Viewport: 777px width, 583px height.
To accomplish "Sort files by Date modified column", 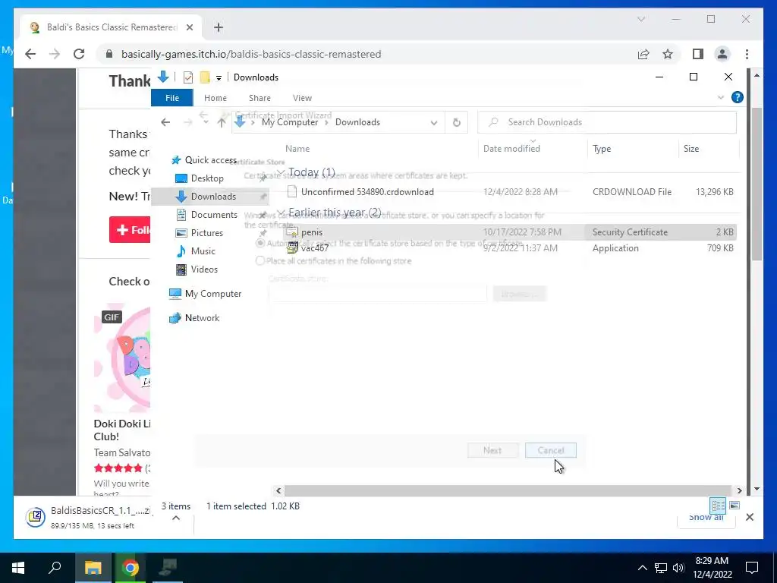I will [532, 148].
